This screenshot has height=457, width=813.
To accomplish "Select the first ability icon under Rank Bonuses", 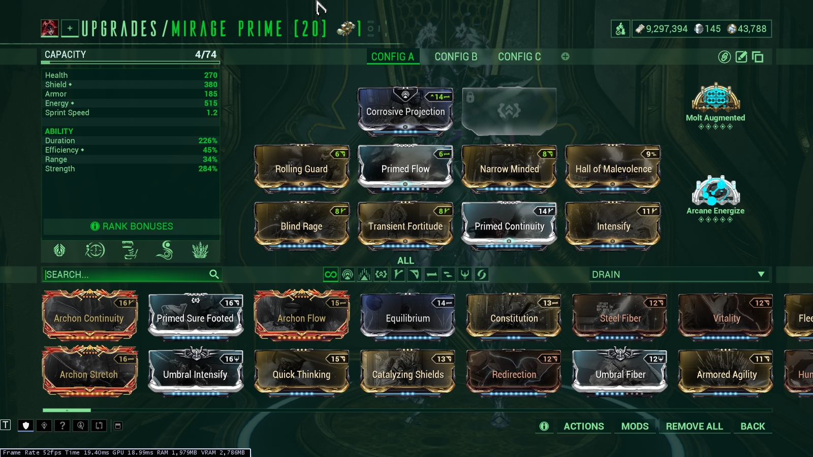I will [59, 250].
